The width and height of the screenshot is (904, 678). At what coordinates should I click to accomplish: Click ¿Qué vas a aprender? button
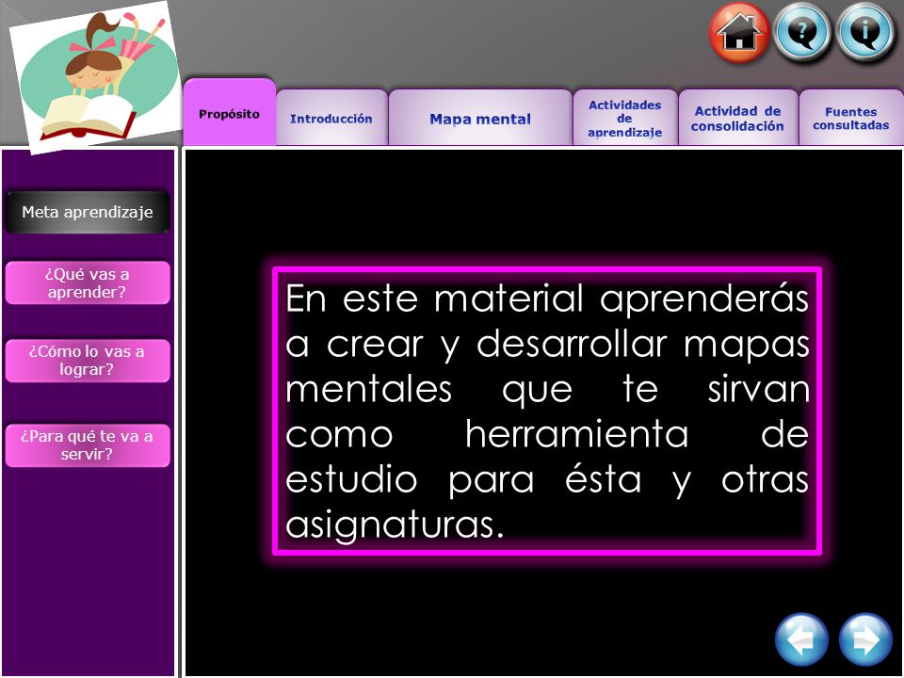(x=88, y=282)
